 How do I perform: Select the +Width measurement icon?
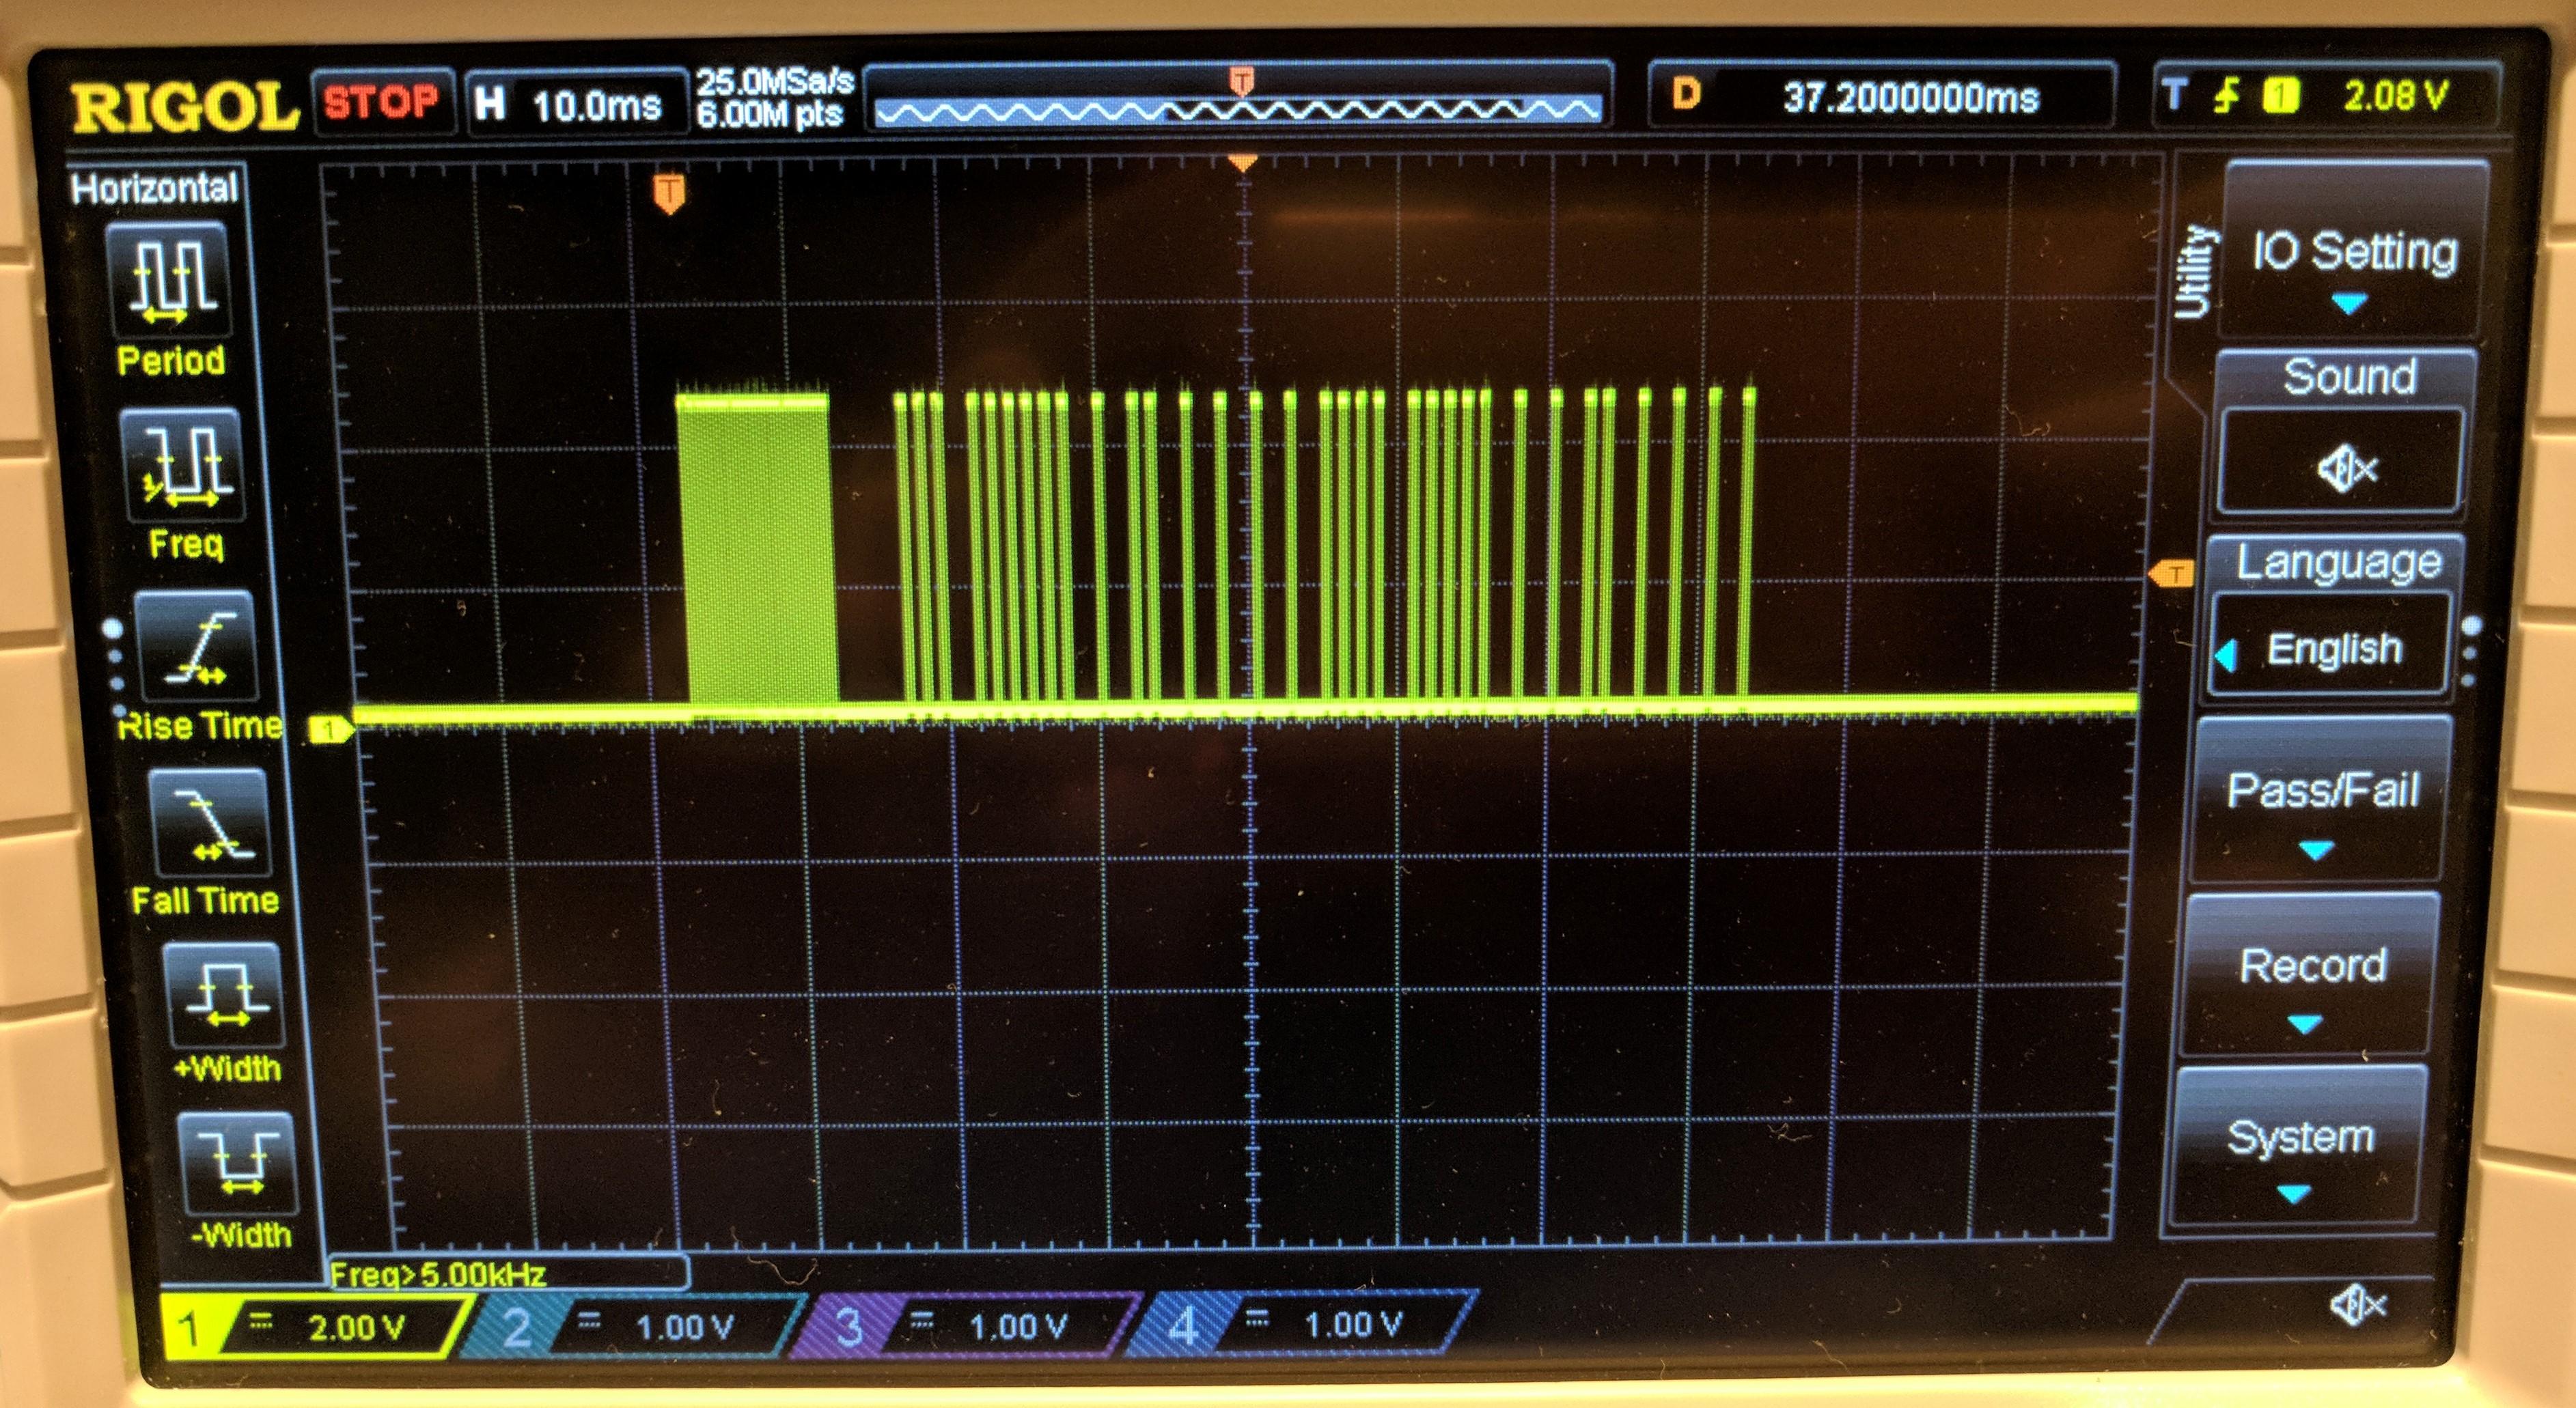coord(225,996)
